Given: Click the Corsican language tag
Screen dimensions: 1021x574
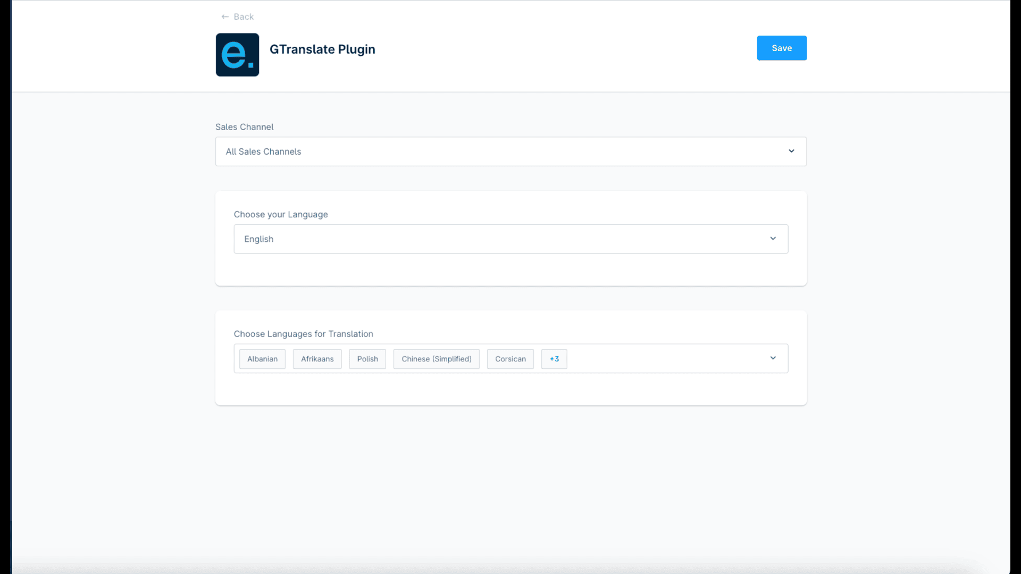Looking at the screenshot, I should click(x=510, y=359).
